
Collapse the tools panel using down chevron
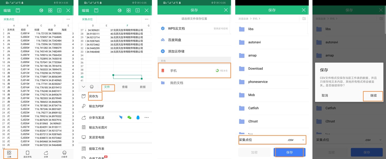pyautogui.click(x=83, y=87)
